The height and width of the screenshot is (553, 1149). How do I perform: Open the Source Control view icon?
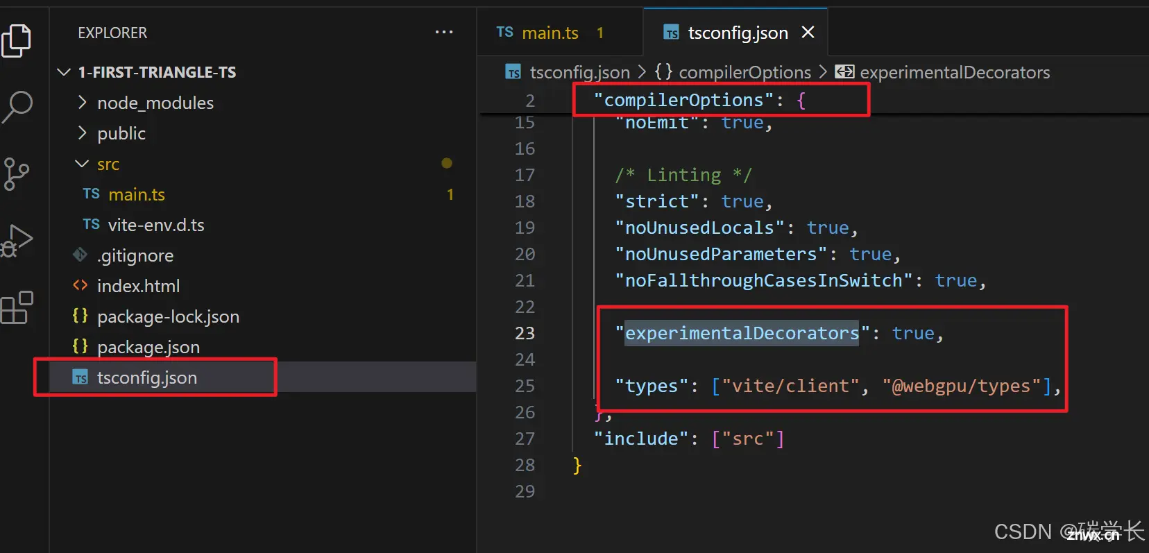(17, 173)
